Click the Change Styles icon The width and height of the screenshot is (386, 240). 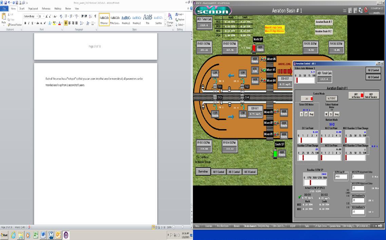[x=170, y=20]
